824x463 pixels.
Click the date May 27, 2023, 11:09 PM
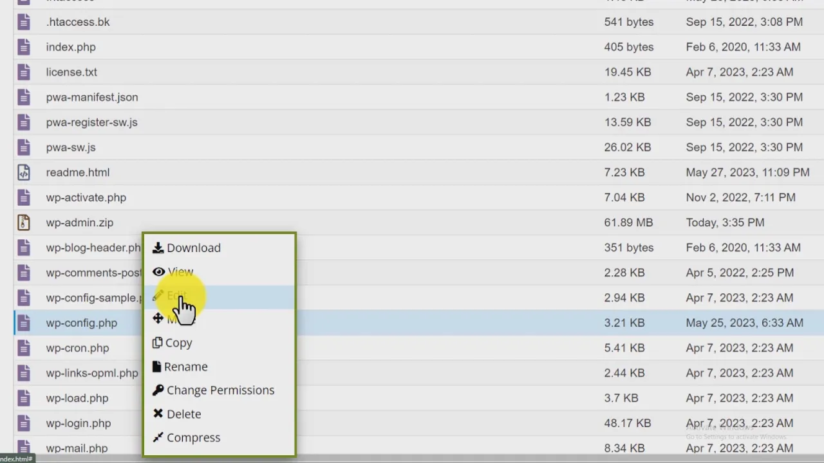pyautogui.click(x=748, y=172)
